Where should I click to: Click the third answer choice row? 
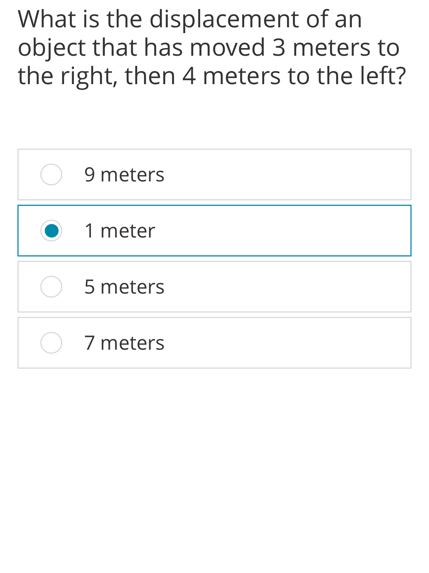coord(214,287)
